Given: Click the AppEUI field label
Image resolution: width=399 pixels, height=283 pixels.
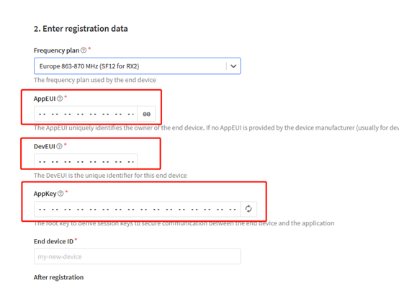Looking at the screenshot, I should click(45, 99).
